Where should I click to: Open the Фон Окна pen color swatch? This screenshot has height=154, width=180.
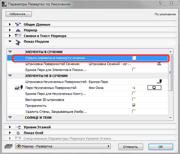pos(154,88)
